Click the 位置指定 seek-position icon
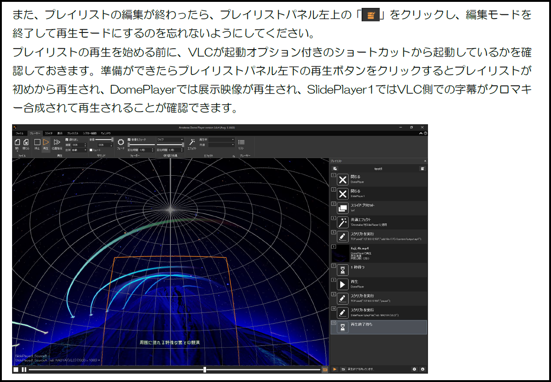Screen dimensions: 551x382 point(57,142)
